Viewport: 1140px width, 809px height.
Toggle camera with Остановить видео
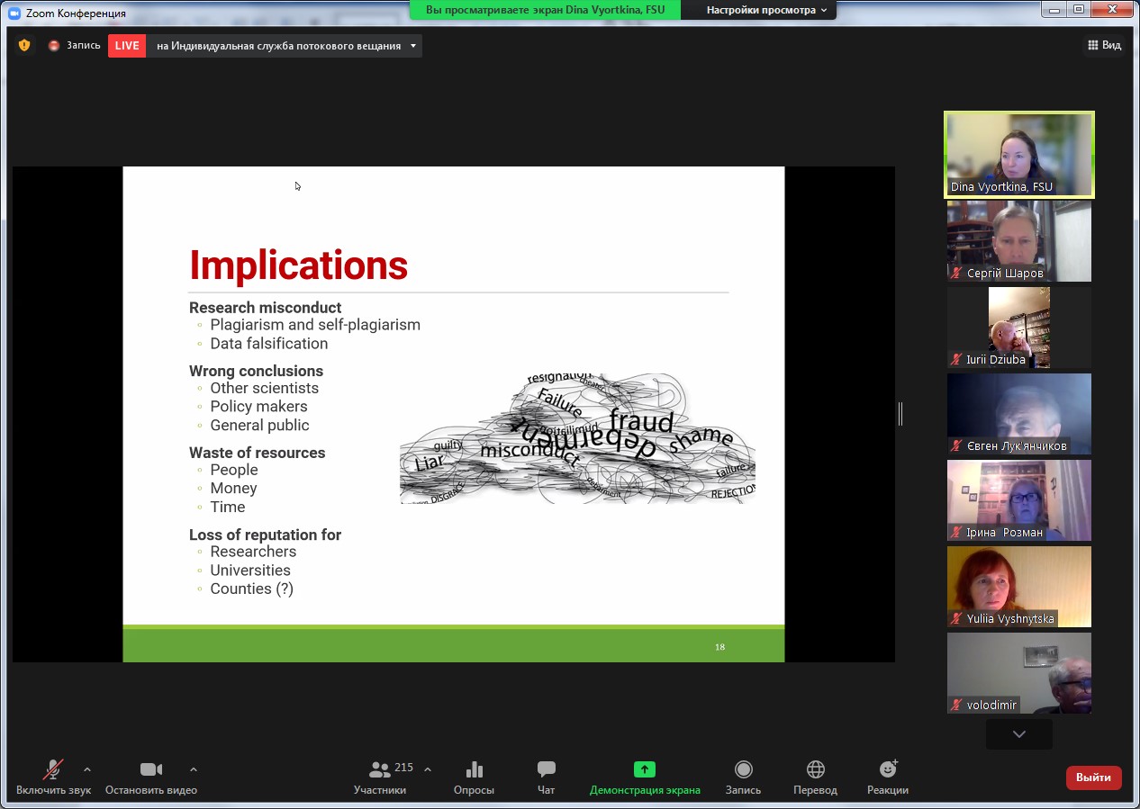pos(151,777)
